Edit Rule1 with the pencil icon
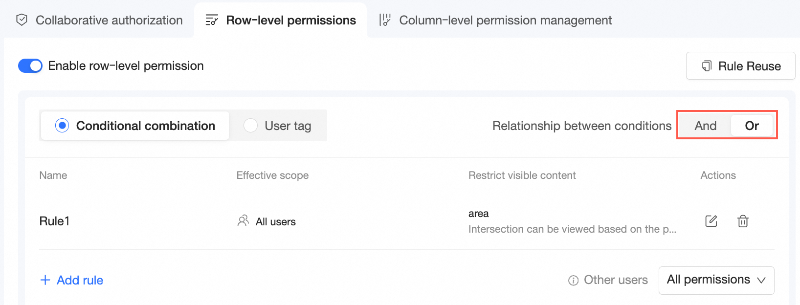Viewport: 800px width, 305px height. (x=711, y=221)
